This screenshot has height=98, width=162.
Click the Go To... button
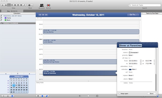133,15
